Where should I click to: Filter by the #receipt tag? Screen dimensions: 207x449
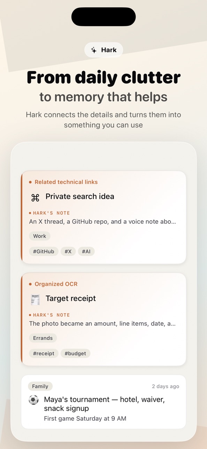pyautogui.click(x=44, y=353)
